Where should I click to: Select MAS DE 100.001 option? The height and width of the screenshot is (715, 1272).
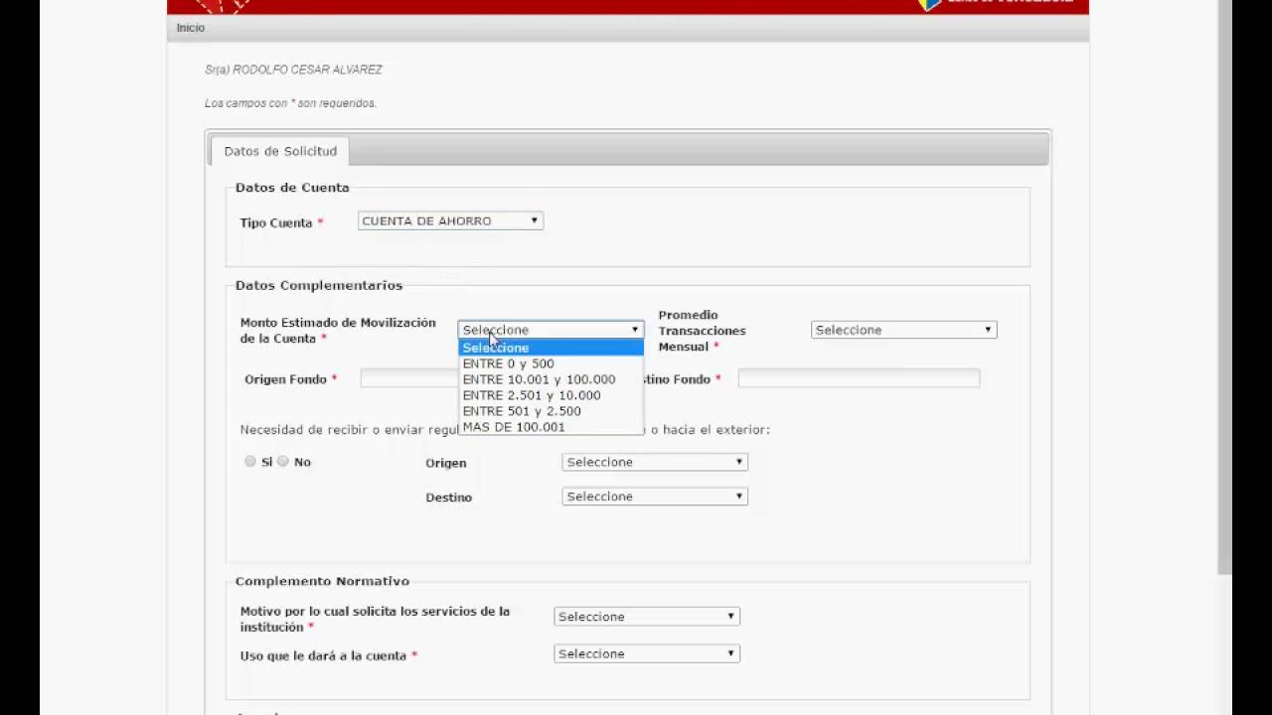click(551, 427)
